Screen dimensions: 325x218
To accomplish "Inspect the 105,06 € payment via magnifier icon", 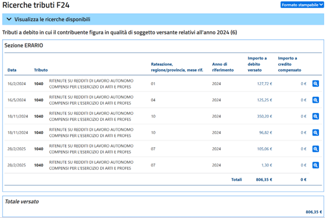I will coord(315,149).
